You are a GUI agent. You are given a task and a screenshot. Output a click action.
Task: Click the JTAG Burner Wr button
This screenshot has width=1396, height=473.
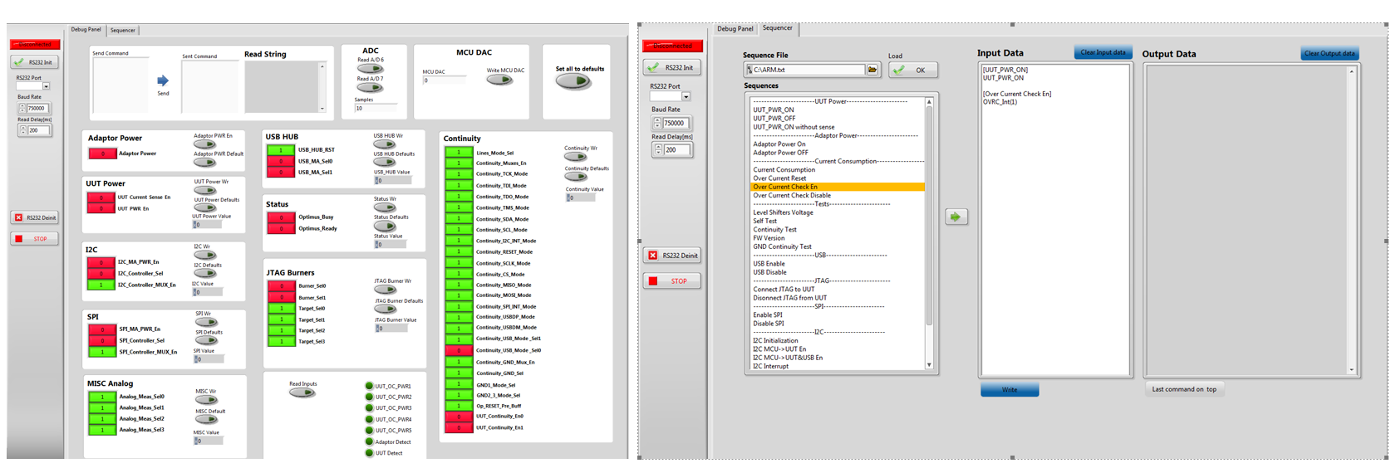pos(386,290)
